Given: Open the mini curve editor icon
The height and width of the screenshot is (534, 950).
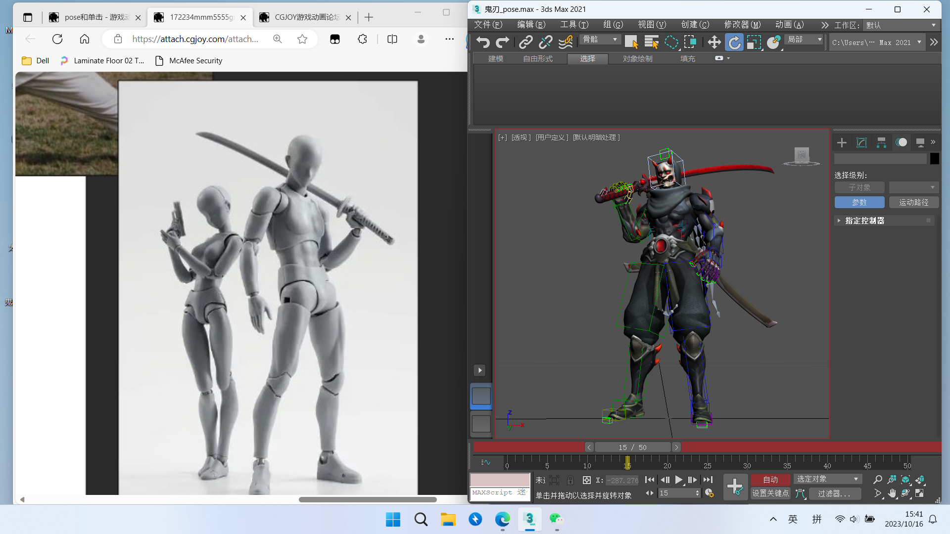Looking at the screenshot, I should pyautogui.click(x=486, y=462).
